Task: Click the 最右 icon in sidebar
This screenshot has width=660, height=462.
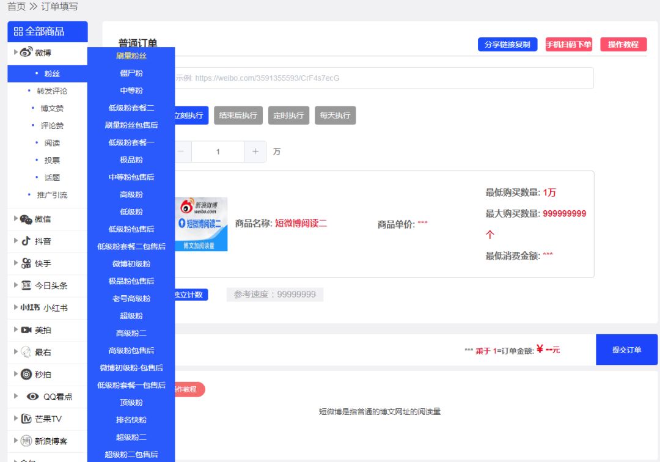Action: click(x=26, y=352)
